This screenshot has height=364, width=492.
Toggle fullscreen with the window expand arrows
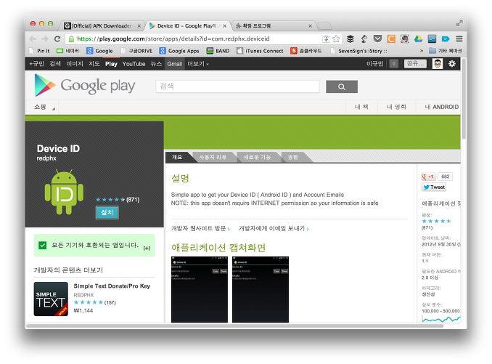click(x=459, y=23)
